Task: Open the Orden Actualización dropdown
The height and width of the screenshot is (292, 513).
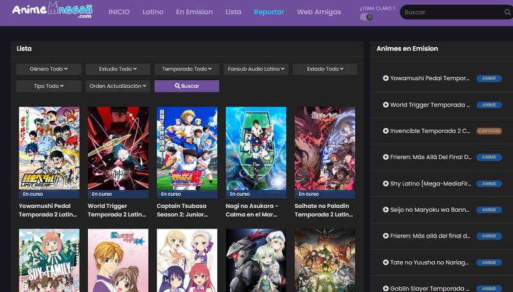Action: [118, 86]
